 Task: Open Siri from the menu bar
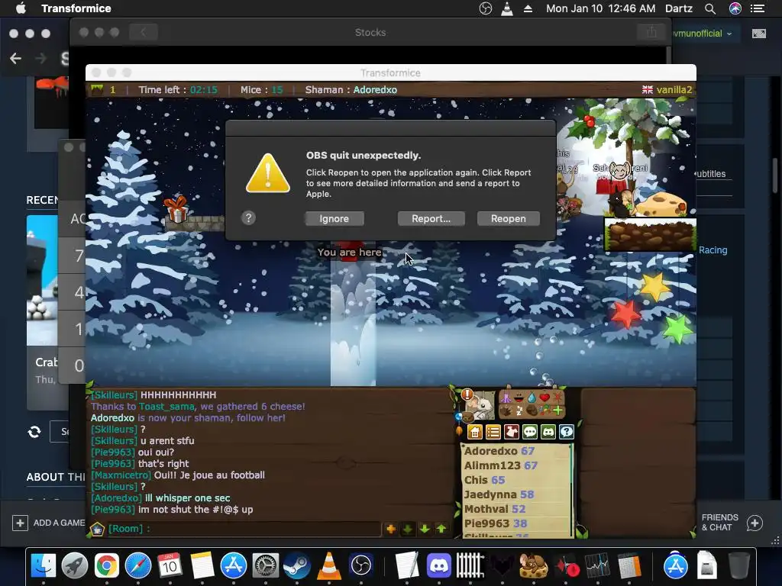[x=735, y=8]
